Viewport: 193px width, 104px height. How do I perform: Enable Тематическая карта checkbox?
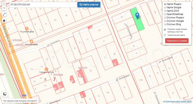(165, 35)
